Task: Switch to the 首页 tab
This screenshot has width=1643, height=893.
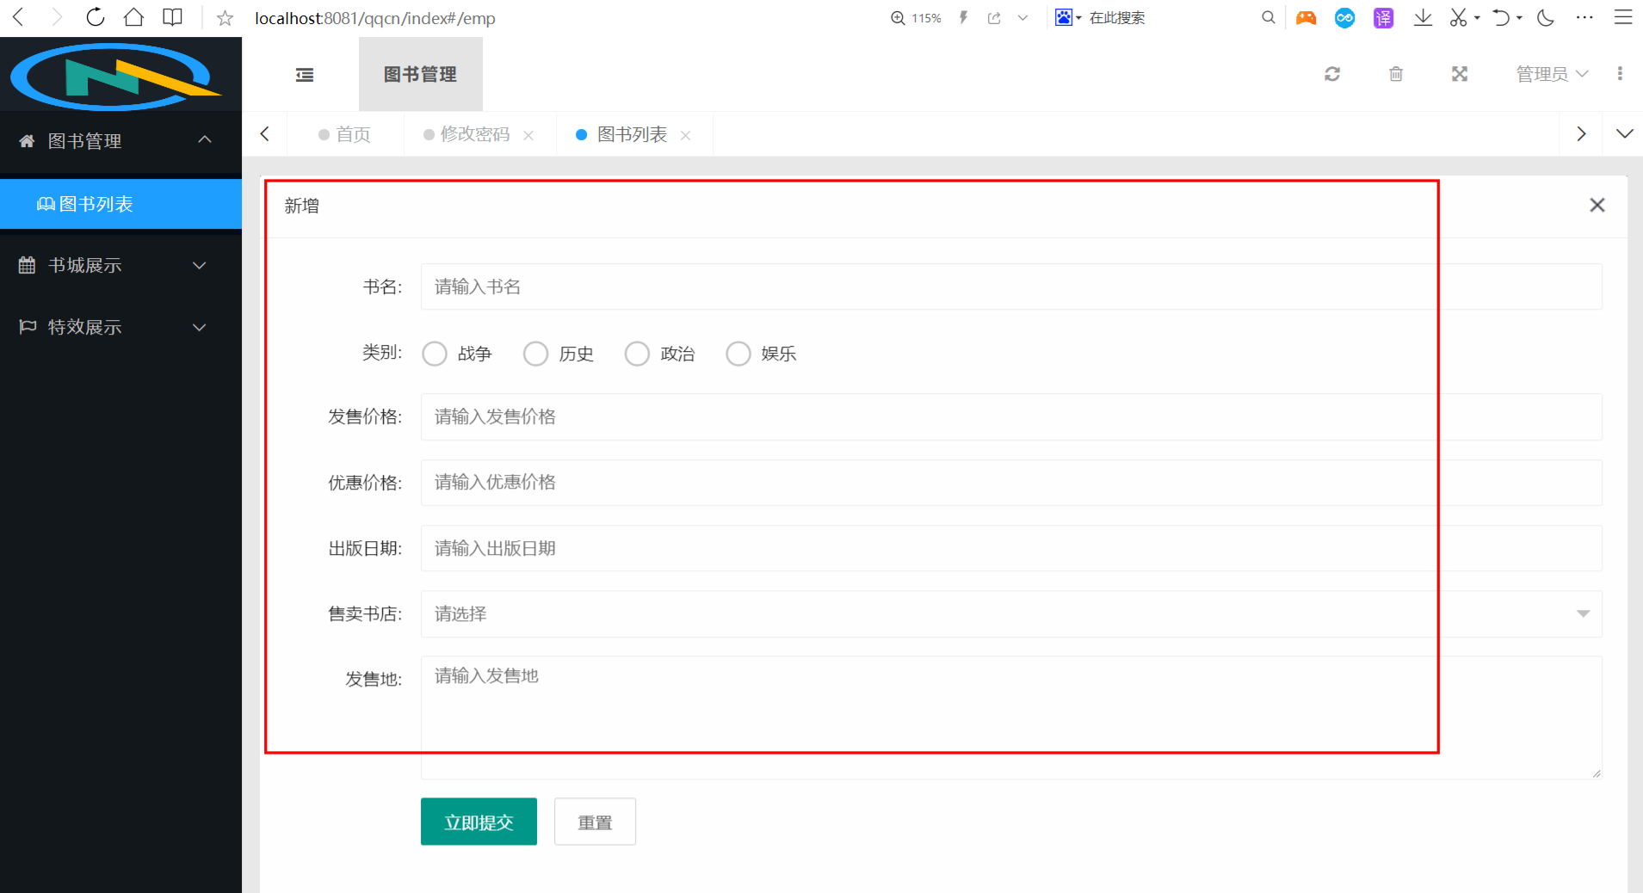Action: pos(345,134)
